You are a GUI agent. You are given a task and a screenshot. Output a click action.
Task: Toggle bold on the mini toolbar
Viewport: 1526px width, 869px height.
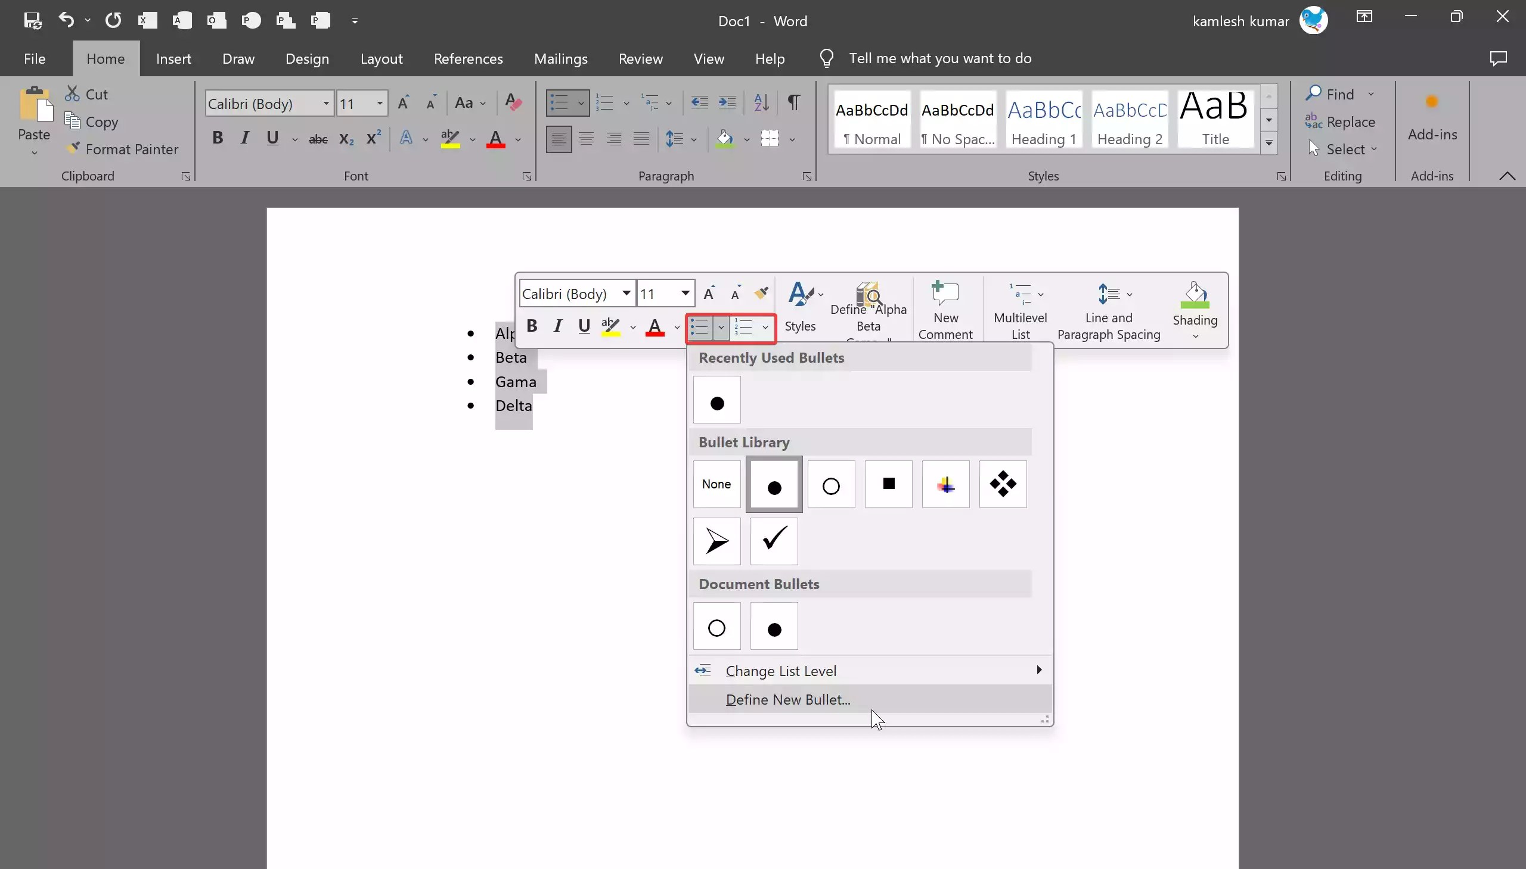tap(532, 326)
